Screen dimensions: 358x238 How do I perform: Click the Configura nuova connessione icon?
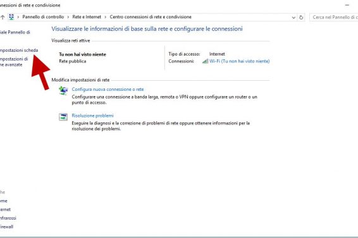coord(63,90)
